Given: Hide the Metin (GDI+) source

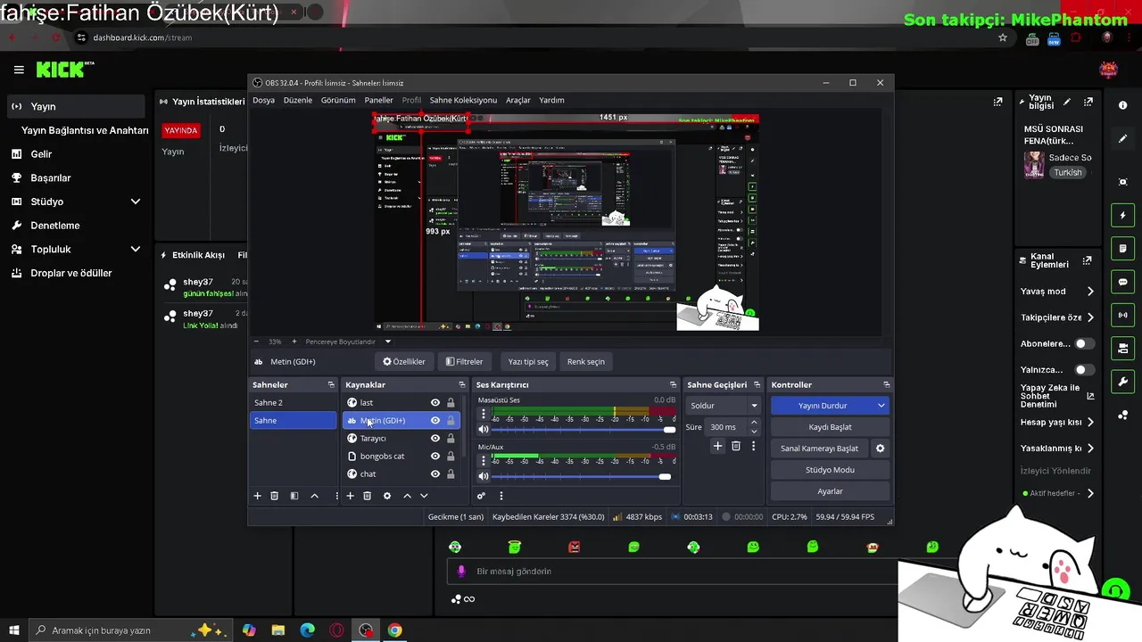Looking at the screenshot, I should pyautogui.click(x=435, y=421).
